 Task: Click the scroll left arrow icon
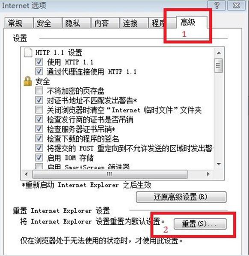(27, 174)
